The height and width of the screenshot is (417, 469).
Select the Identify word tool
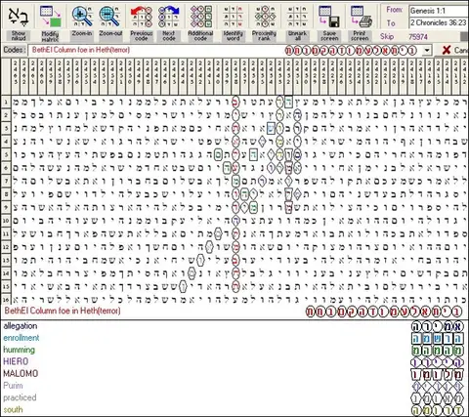pyautogui.click(x=234, y=17)
